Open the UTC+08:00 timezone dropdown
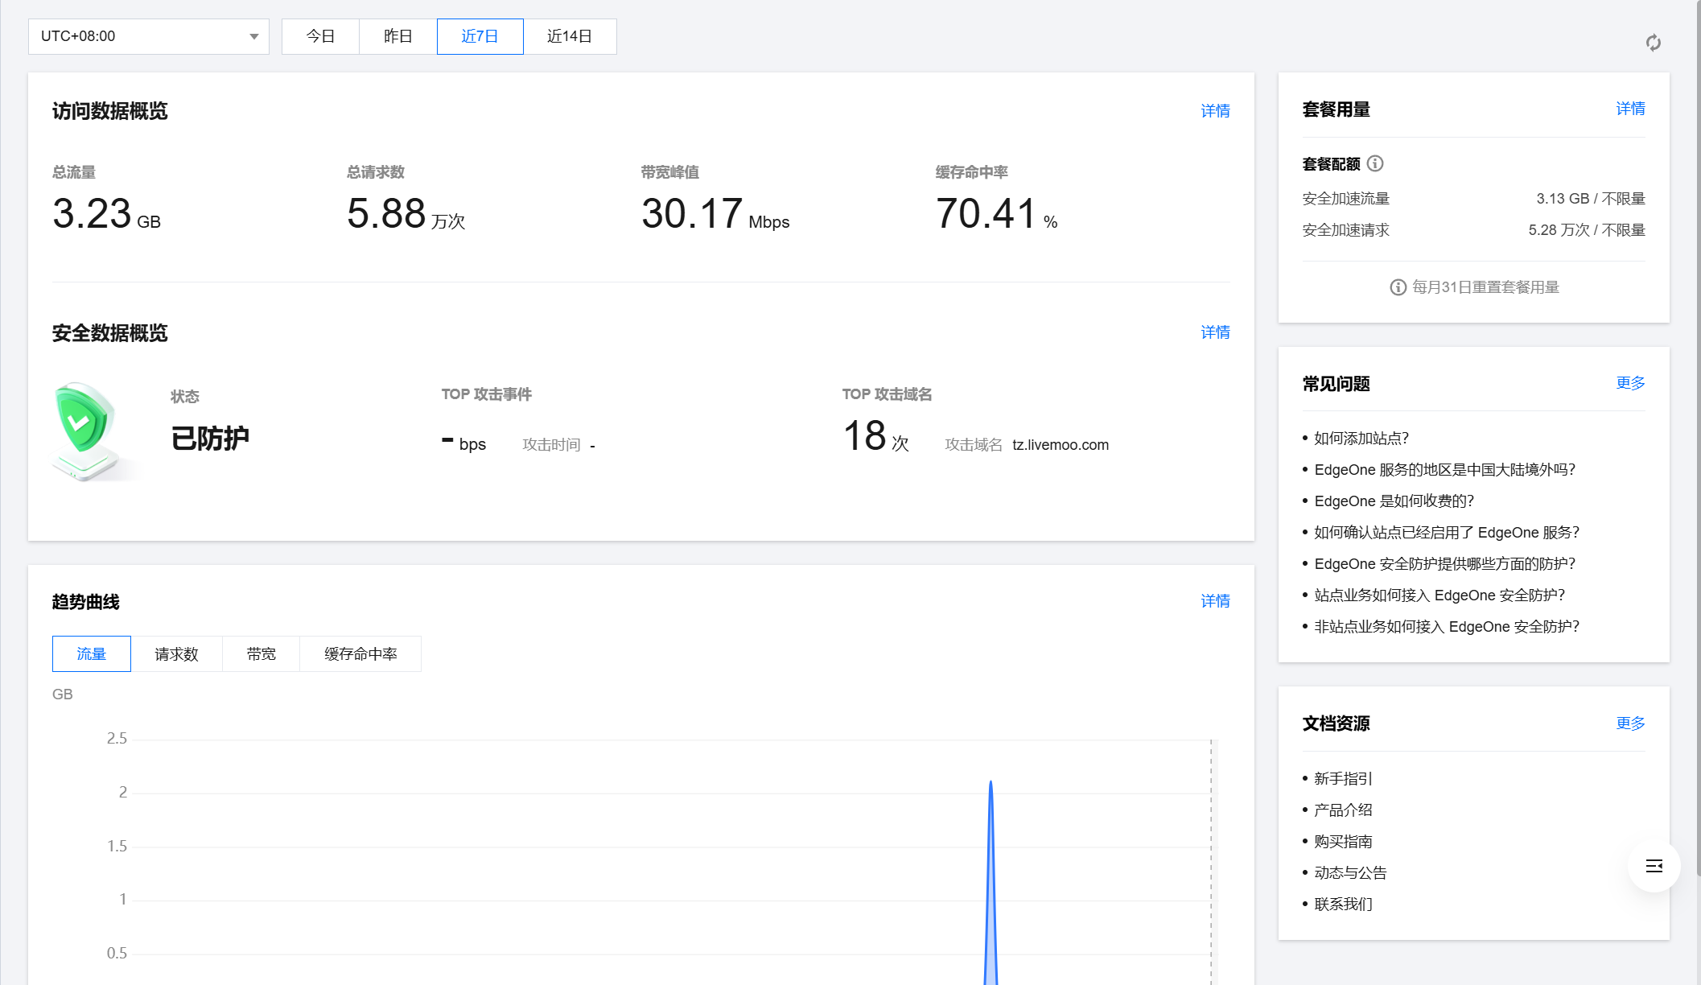 (x=149, y=36)
